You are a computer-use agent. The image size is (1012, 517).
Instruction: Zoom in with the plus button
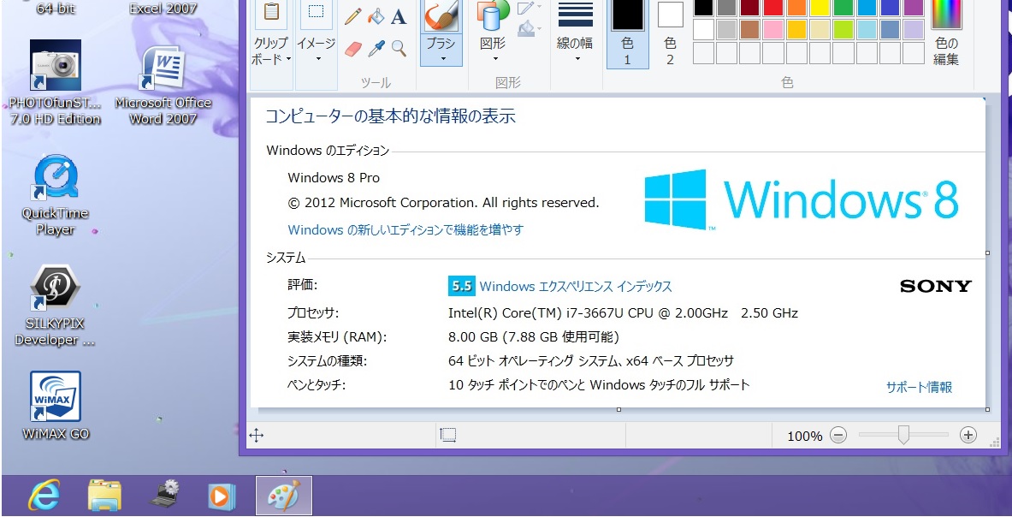pos(968,435)
